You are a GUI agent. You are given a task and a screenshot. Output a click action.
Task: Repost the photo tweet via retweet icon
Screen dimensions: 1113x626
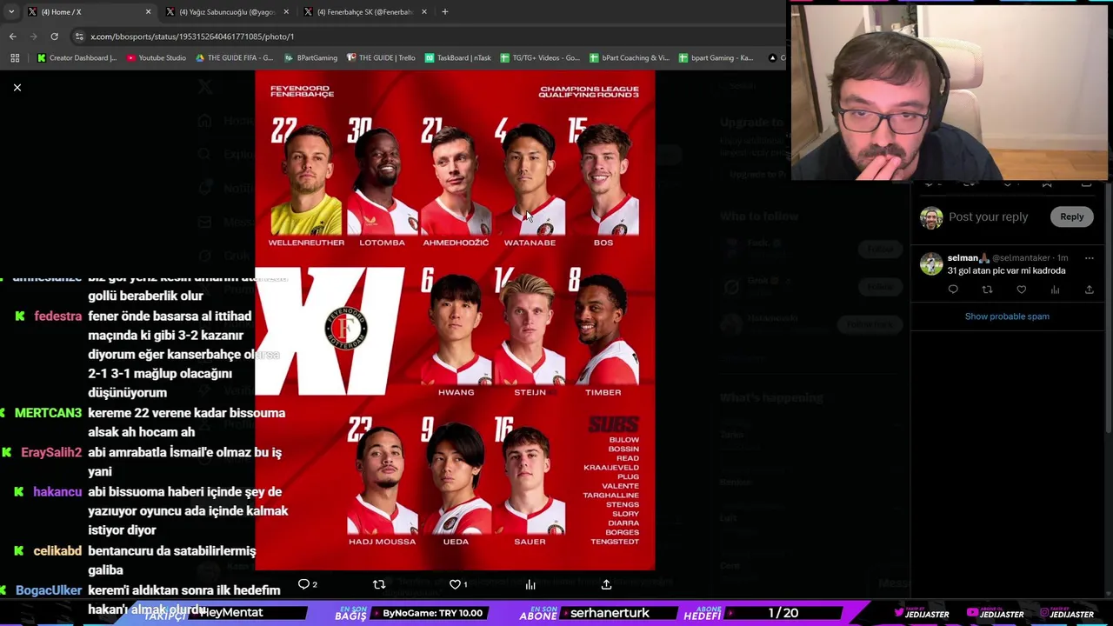(x=379, y=584)
